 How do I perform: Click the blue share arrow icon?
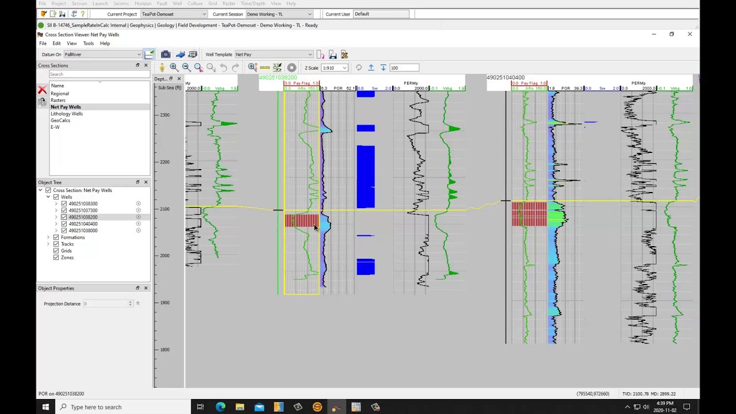180,55
